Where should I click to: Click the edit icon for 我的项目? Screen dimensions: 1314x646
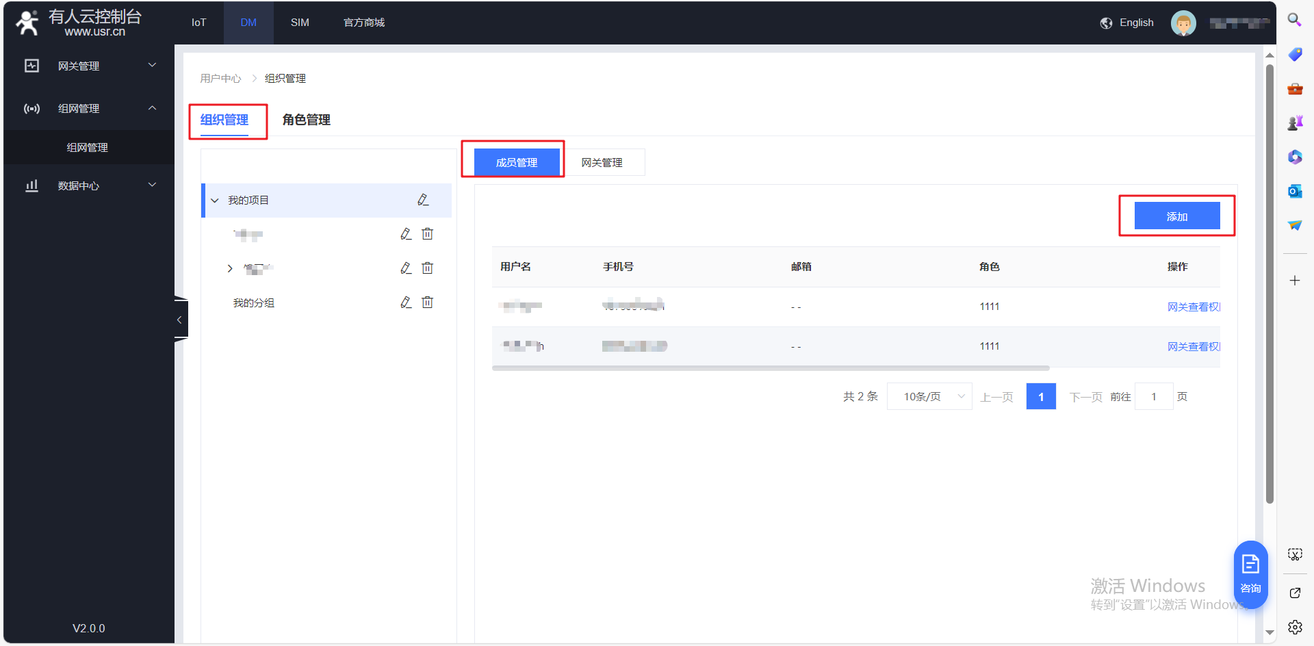423,200
